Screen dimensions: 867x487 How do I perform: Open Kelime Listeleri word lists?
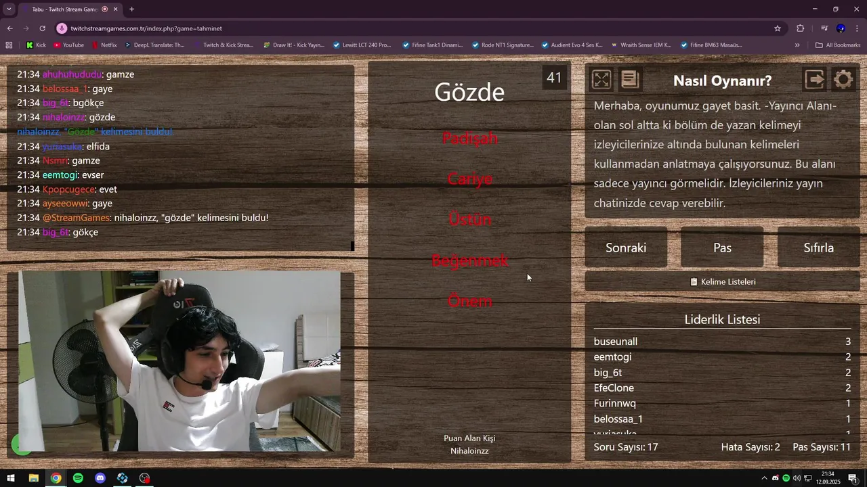click(722, 281)
